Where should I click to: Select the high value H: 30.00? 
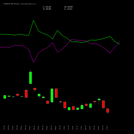pos(69,7)
